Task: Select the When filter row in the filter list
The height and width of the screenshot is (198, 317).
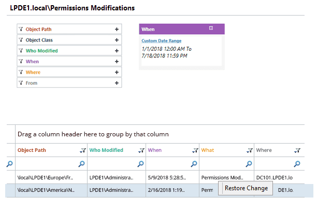Action: pyautogui.click(x=69, y=62)
